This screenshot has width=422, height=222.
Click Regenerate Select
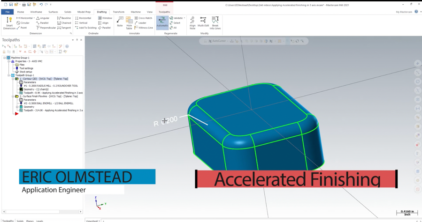pos(175,23)
